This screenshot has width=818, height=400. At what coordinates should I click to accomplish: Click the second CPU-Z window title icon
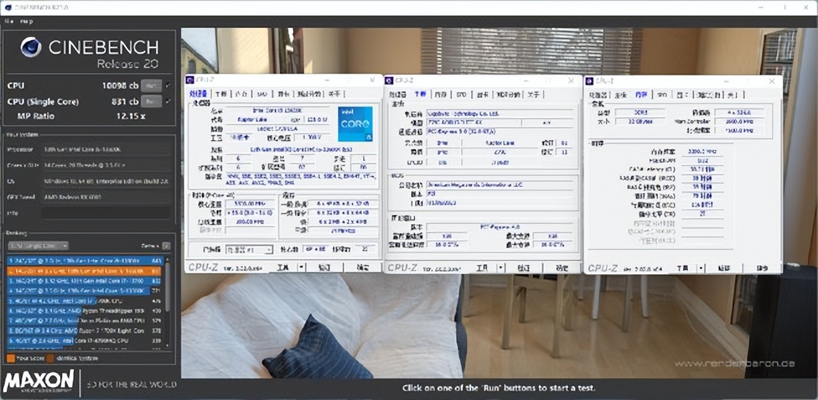(x=389, y=80)
